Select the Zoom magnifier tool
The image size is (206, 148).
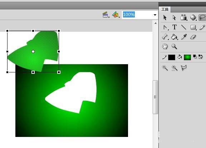(x=174, y=46)
